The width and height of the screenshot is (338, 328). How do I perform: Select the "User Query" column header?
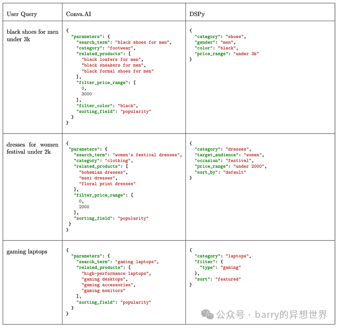pos(22,14)
